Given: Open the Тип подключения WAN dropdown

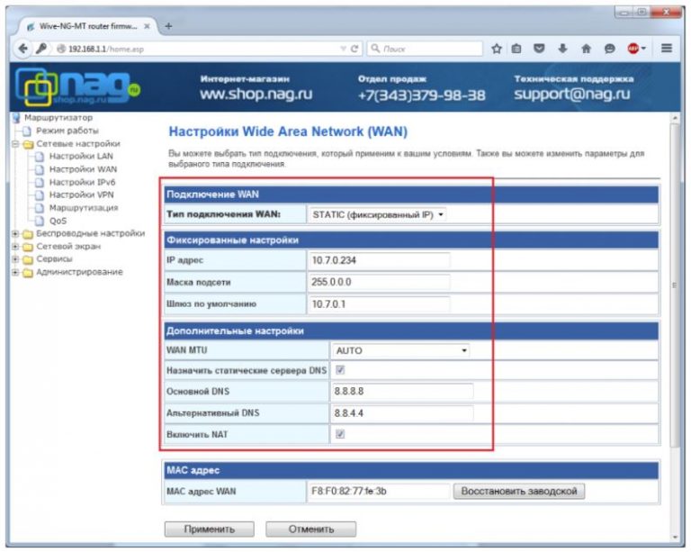Looking at the screenshot, I should pos(377,214).
